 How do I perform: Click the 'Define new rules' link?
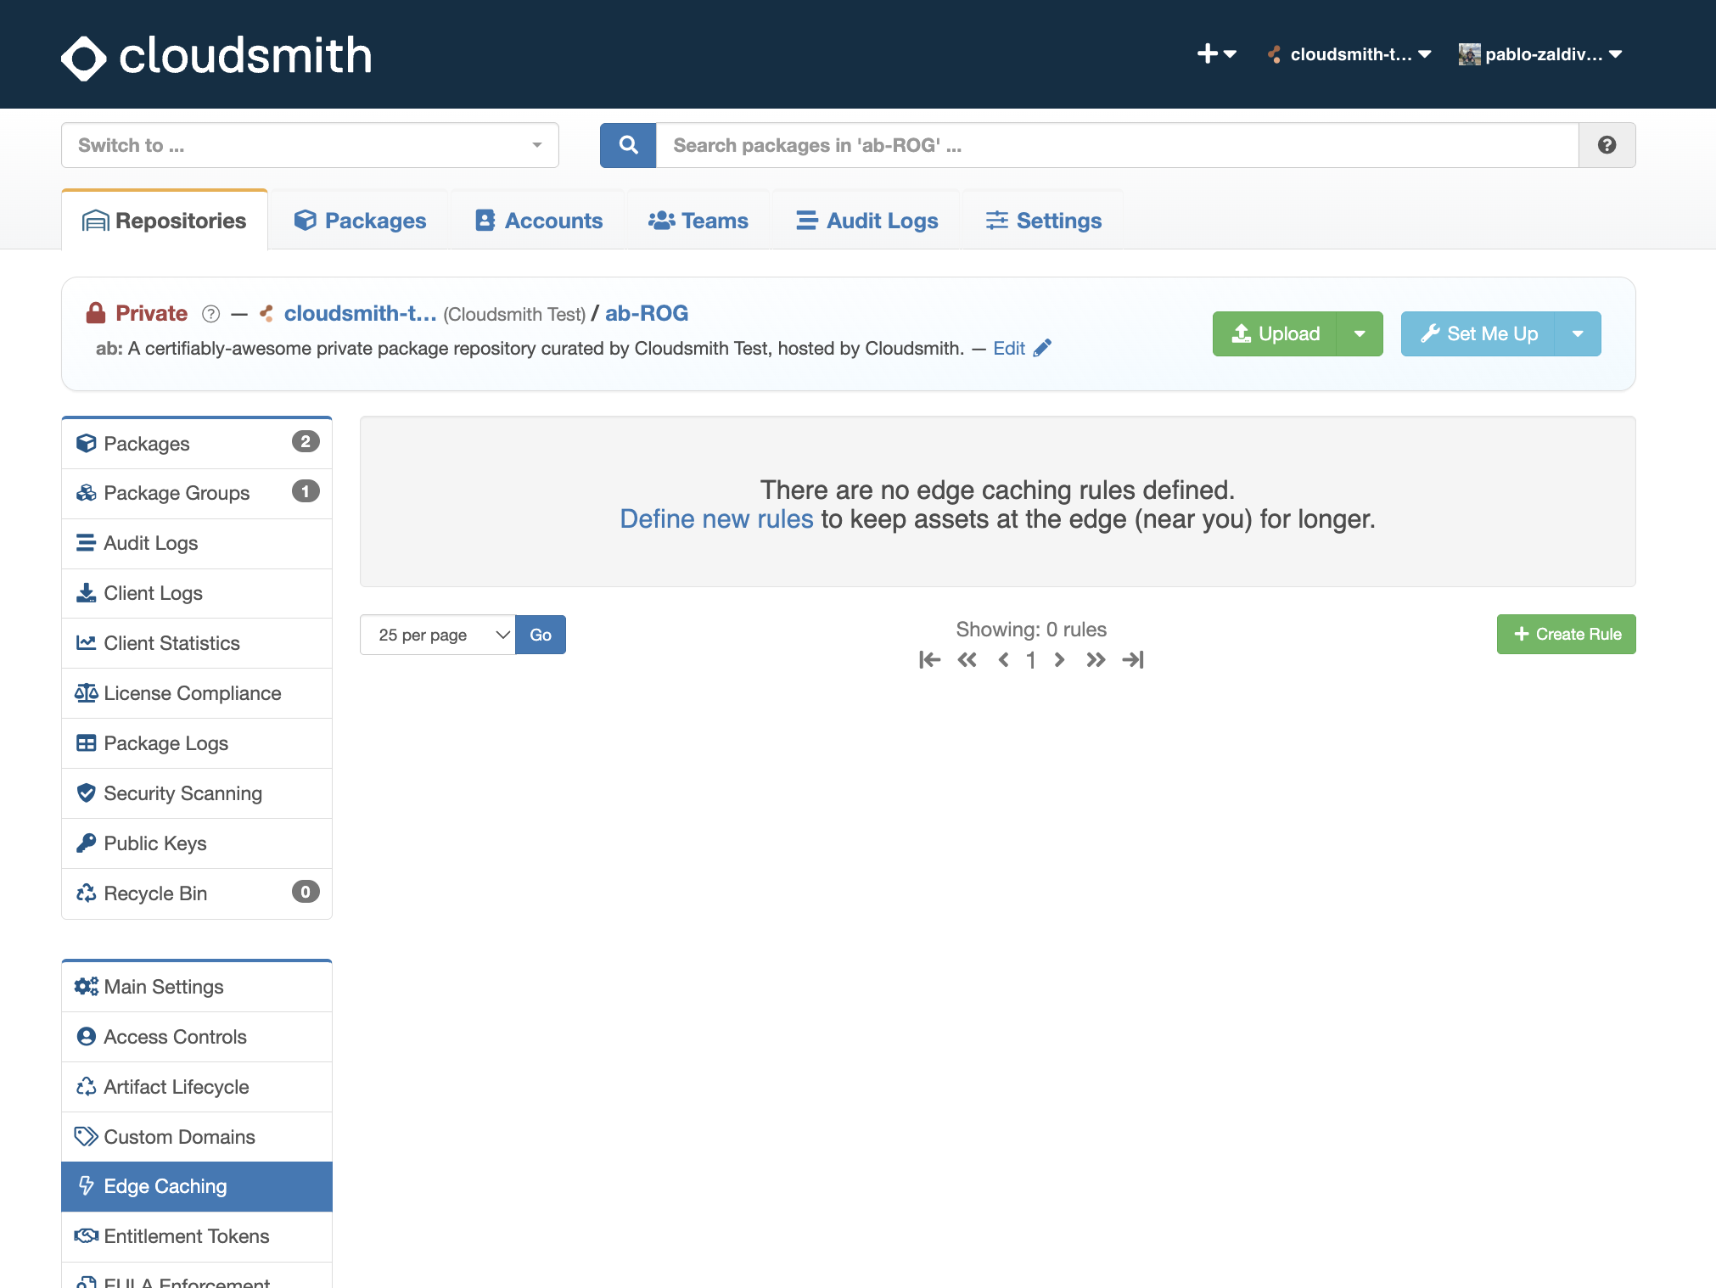[x=716, y=519]
